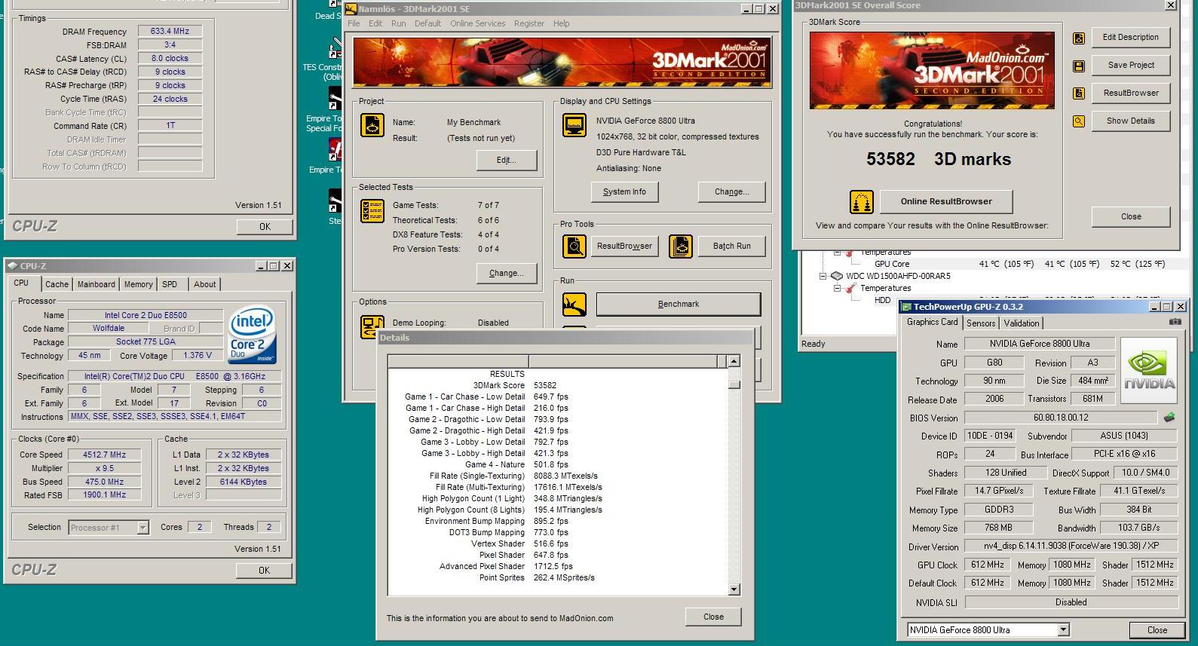Open the Help menu in 3DMark2001
The width and height of the screenshot is (1198, 646).
(x=562, y=23)
